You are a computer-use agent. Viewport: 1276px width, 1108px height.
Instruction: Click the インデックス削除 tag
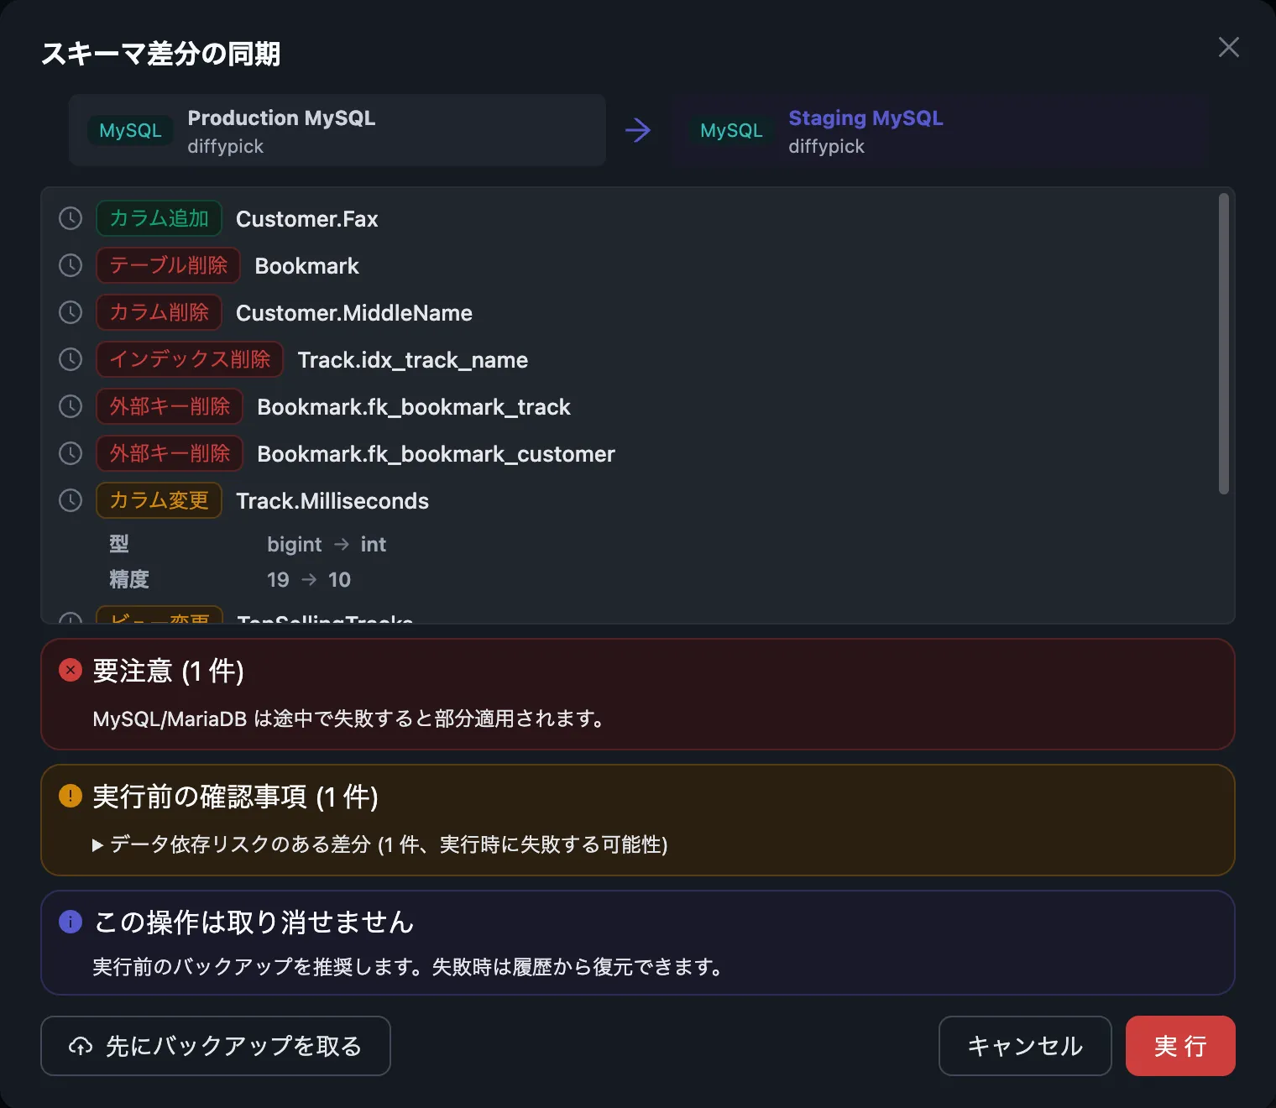pyautogui.click(x=190, y=359)
